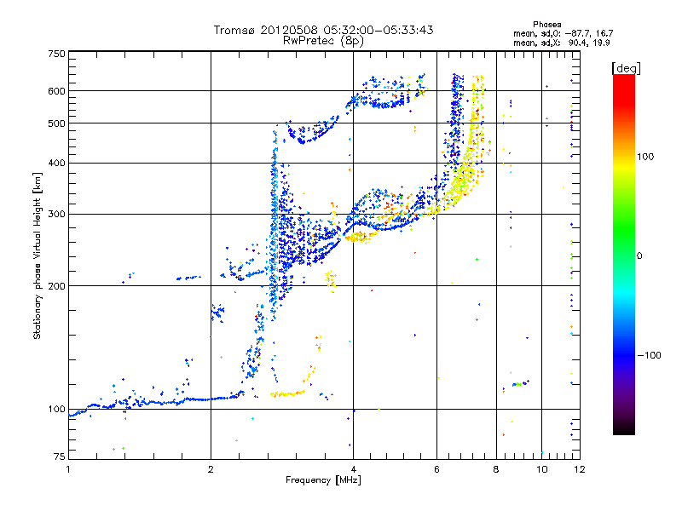The width and height of the screenshot is (682, 511).
Task: Click the Stationary phase Virtual Height axis label
Action: point(38,255)
